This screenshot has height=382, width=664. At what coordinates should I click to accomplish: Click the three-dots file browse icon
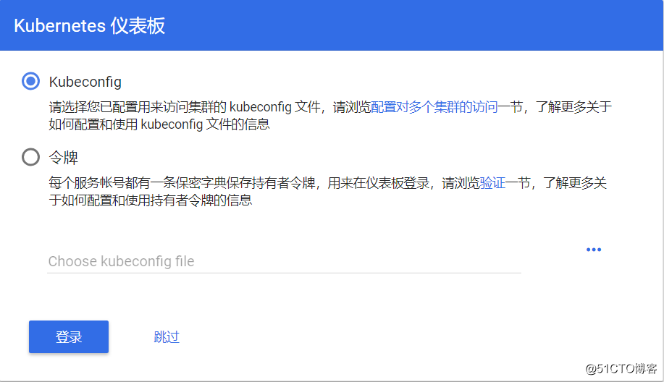(593, 250)
